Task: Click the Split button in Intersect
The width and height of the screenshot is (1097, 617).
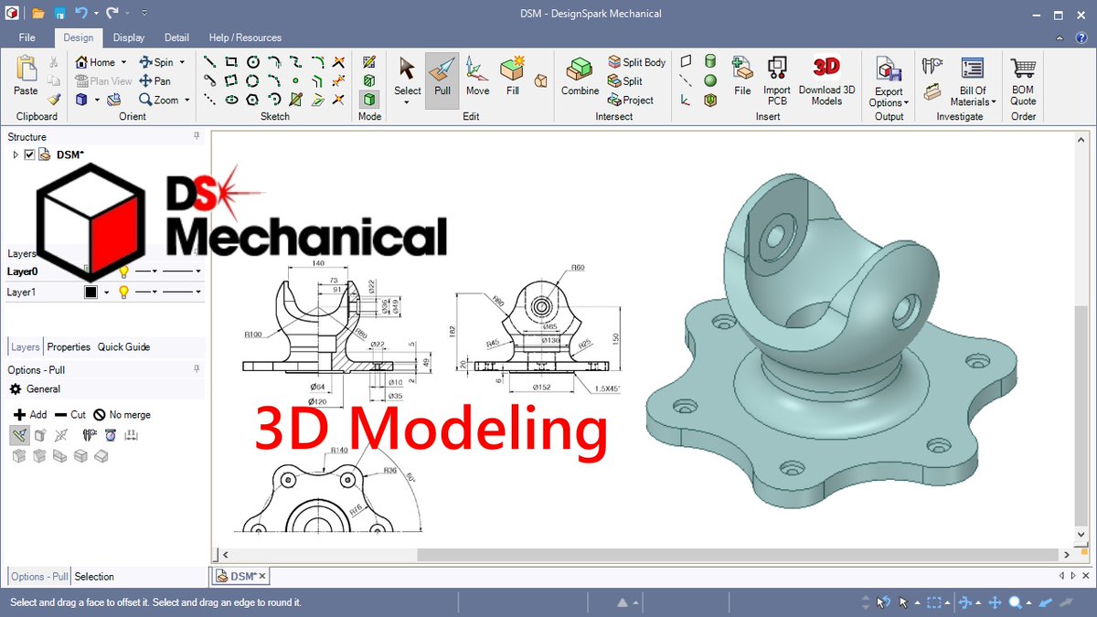Action: click(x=625, y=80)
